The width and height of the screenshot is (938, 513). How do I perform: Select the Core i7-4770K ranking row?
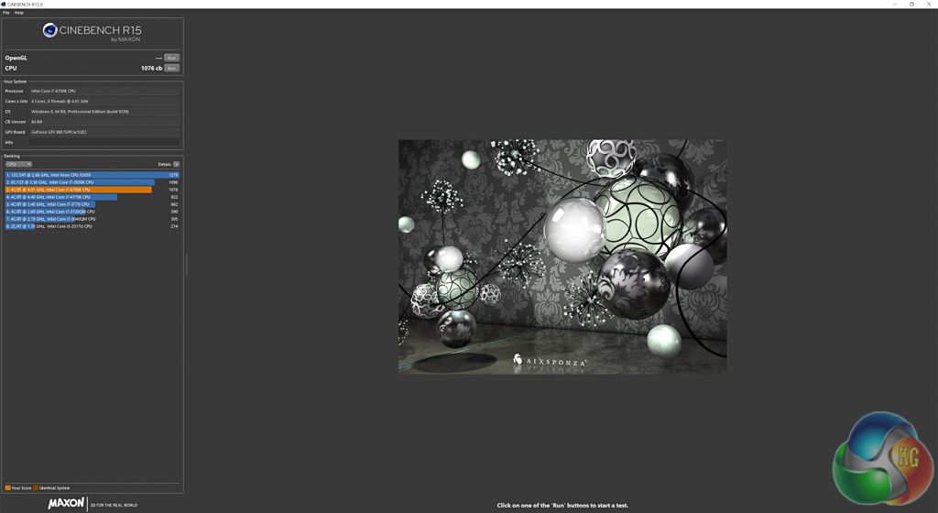tap(93, 197)
